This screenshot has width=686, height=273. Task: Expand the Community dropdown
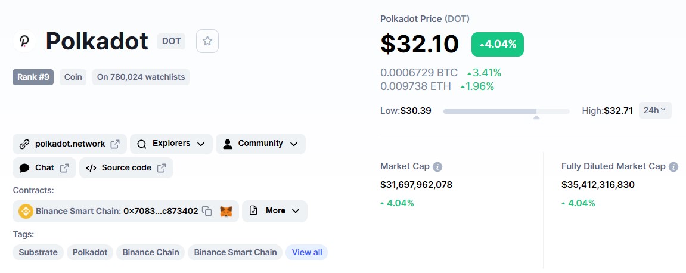260,144
